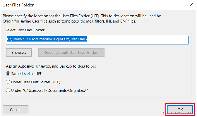The width and height of the screenshot is (197, 117).
Task: Click the "Under User Files Folder (UFF)" label
Action: click(36, 82)
